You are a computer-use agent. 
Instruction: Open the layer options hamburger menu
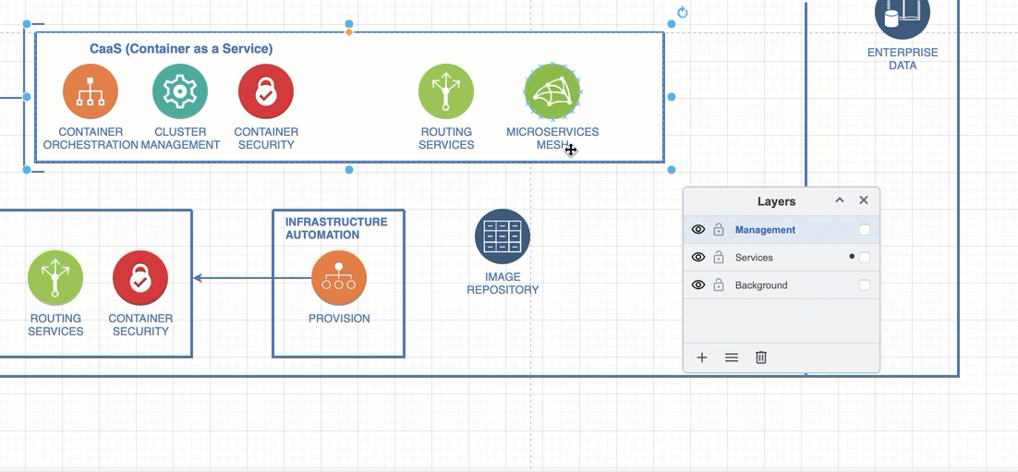[x=732, y=357]
